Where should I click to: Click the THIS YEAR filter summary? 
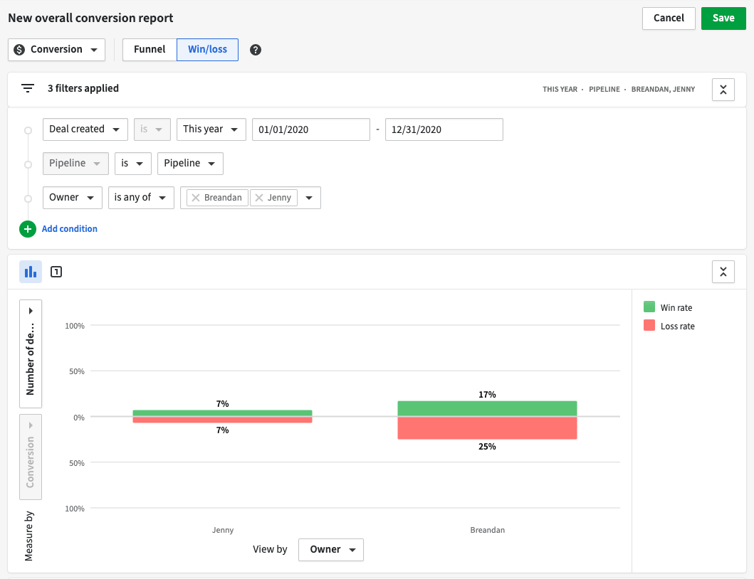(x=560, y=90)
